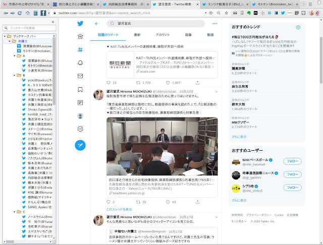Follow 時事通信国際ニュース account

[x=292, y=174]
